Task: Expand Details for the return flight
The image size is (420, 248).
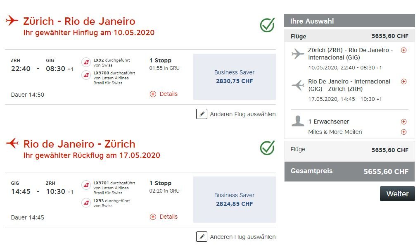Action: [x=164, y=217]
